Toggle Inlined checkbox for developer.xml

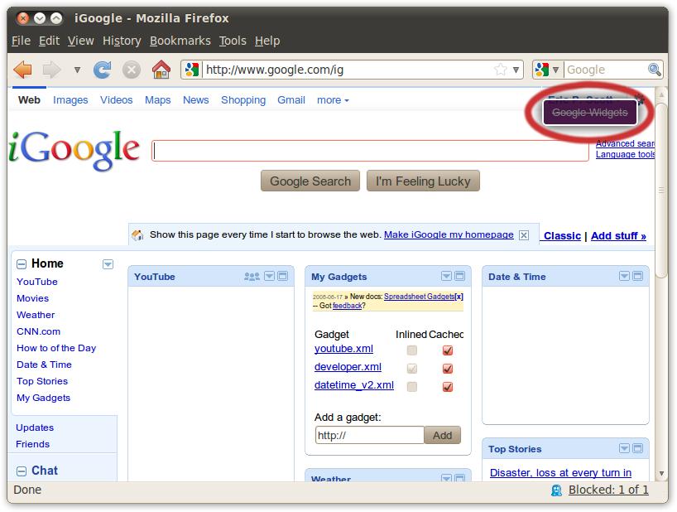pyautogui.click(x=412, y=368)
